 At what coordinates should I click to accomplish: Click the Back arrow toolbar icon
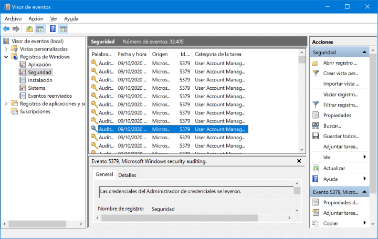pos(6,29)
